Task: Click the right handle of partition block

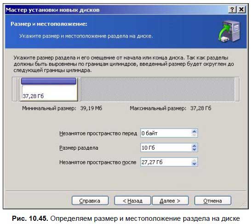Action: [79, 90]
